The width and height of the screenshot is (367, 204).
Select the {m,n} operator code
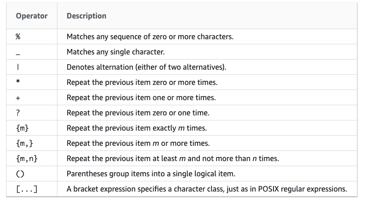[27, 159]
